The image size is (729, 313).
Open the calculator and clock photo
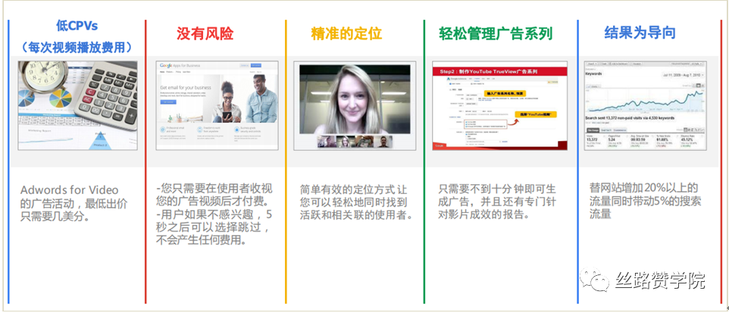tap(77, 105)
